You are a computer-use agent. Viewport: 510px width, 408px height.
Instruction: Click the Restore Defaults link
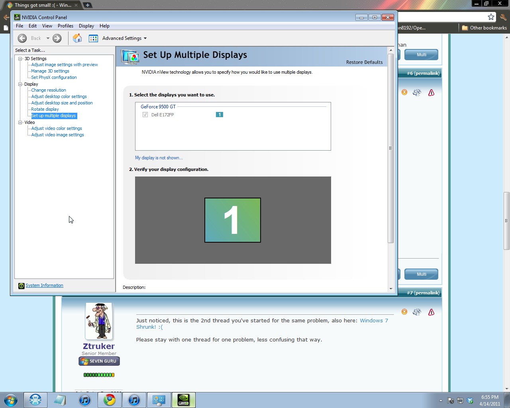pyautogui.click(x=364, y=62)
